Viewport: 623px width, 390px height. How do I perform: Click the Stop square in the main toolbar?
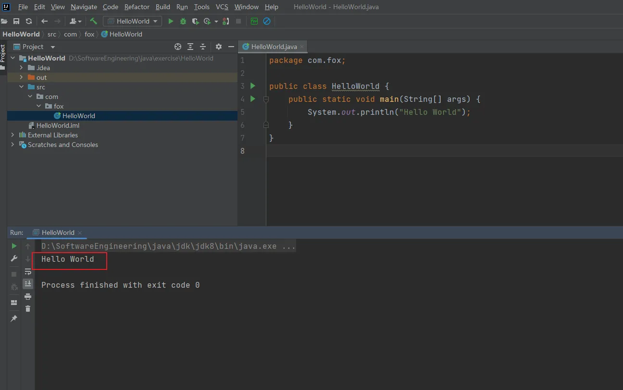(238, 21)
